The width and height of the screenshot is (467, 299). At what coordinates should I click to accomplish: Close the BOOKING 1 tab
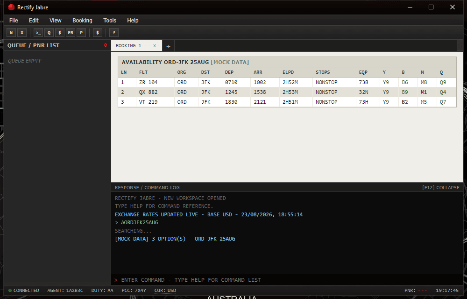155,46
